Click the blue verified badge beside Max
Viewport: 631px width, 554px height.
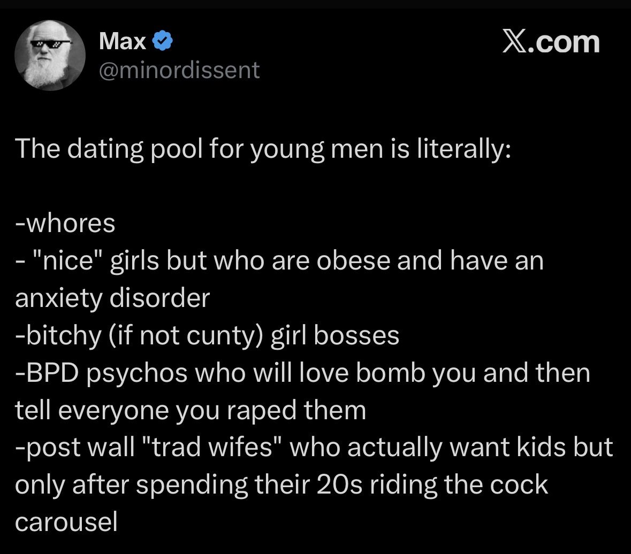163,41
